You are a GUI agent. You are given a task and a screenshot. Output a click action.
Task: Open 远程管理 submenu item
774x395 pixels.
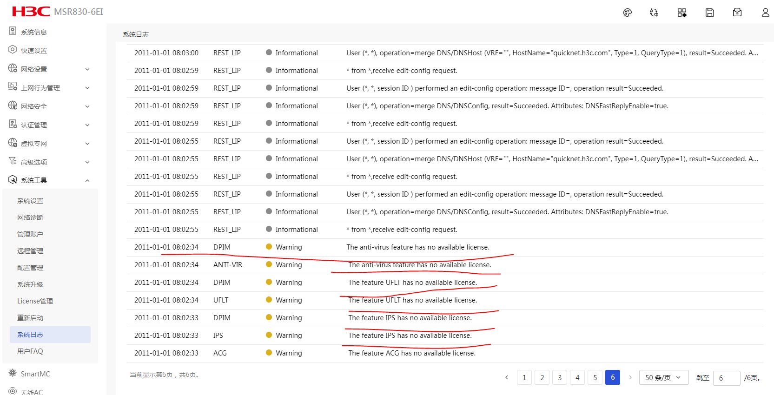(30, 251)
